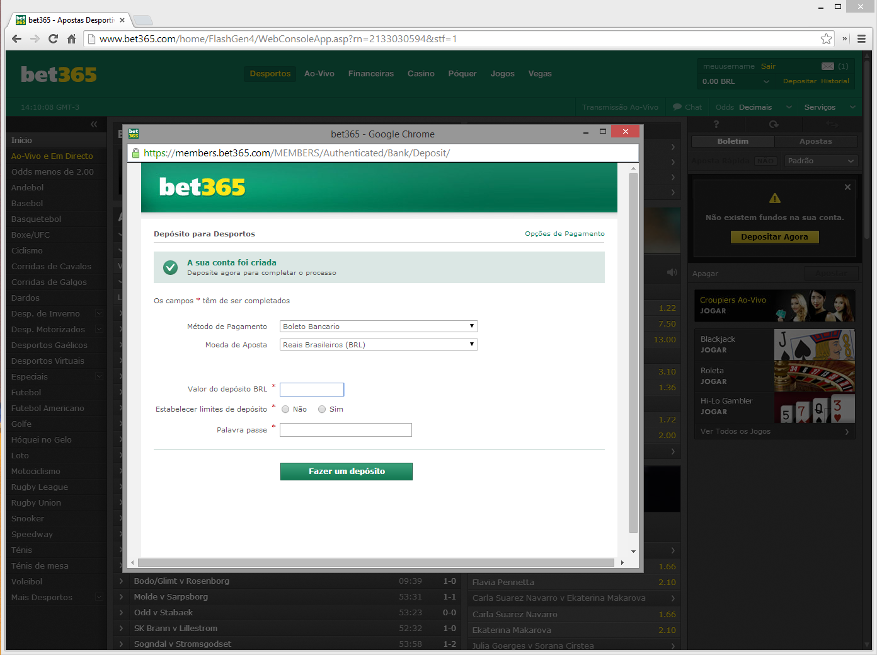This screenshot has width=877, height=655.
Task: Open Vegas top menu
Action: click(540, 74)
